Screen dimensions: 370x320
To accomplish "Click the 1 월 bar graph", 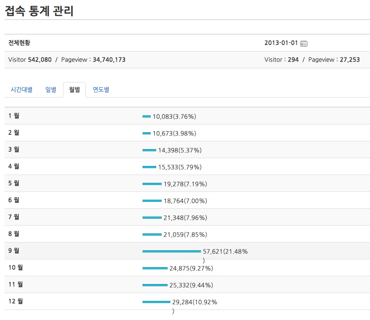I will coord(147,116).
